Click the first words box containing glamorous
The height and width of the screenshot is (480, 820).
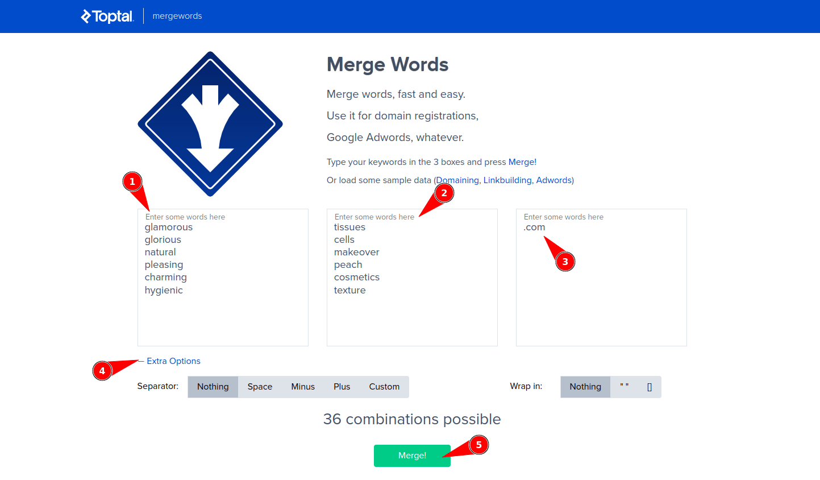click(223, 278)
